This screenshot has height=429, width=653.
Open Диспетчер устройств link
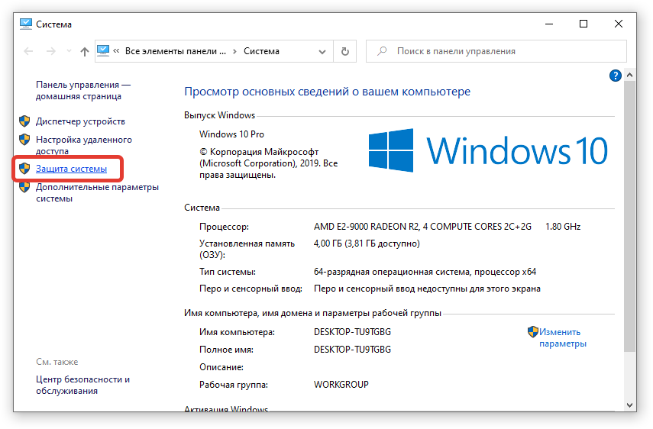[80, 121]
